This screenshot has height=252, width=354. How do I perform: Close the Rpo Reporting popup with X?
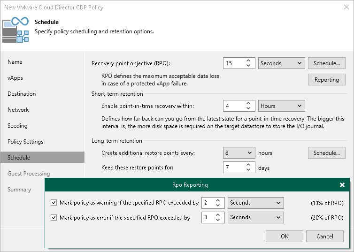[342, 185]
